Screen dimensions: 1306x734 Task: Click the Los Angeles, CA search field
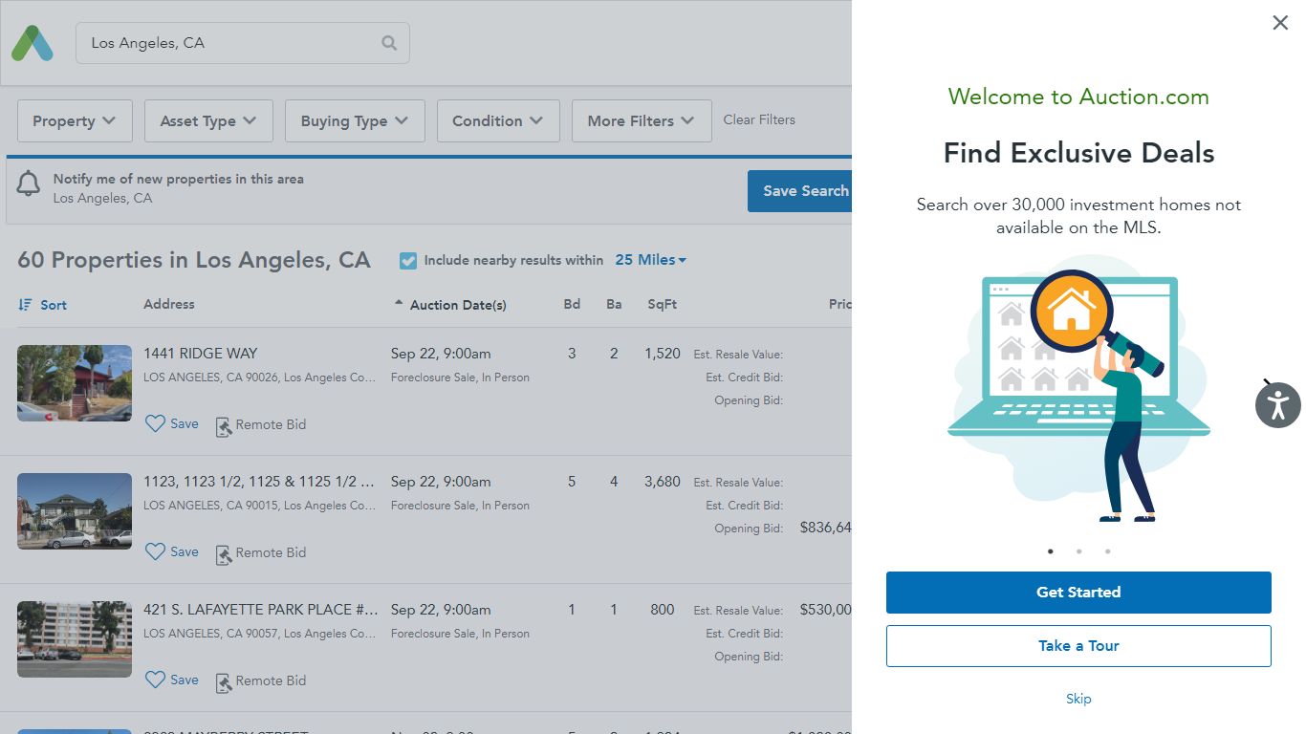point(243,43)
